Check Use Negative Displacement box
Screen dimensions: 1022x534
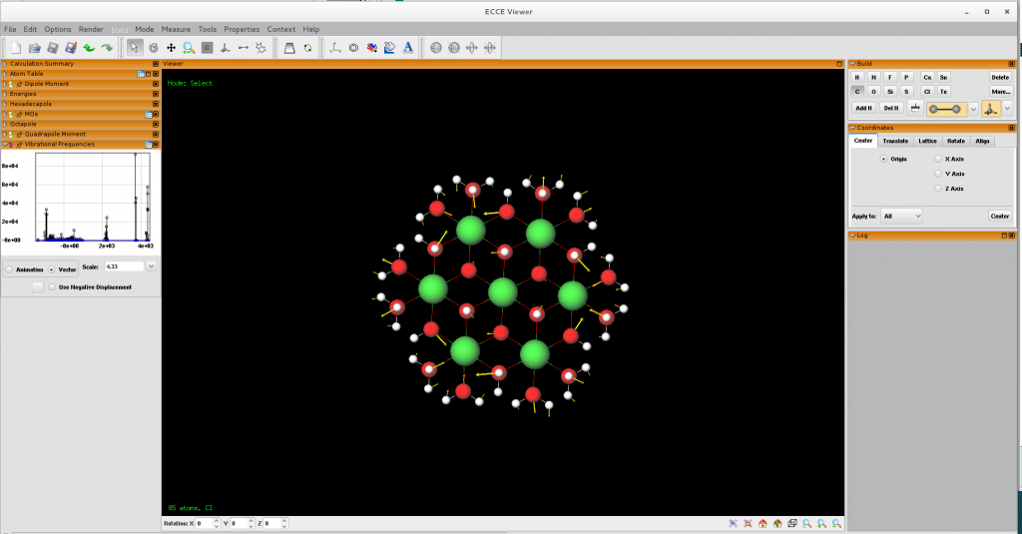coord(52,286)
